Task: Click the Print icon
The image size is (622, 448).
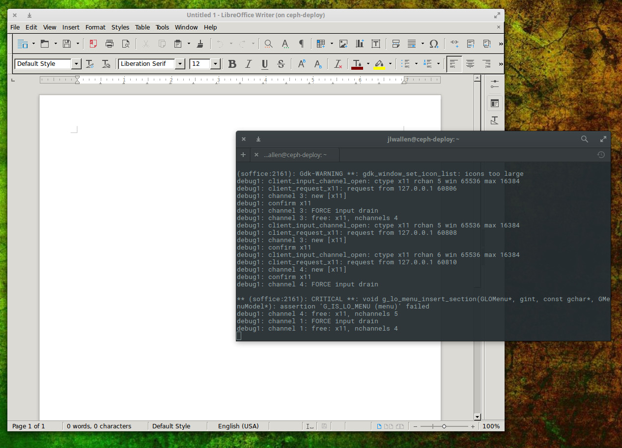Action: 110,44
